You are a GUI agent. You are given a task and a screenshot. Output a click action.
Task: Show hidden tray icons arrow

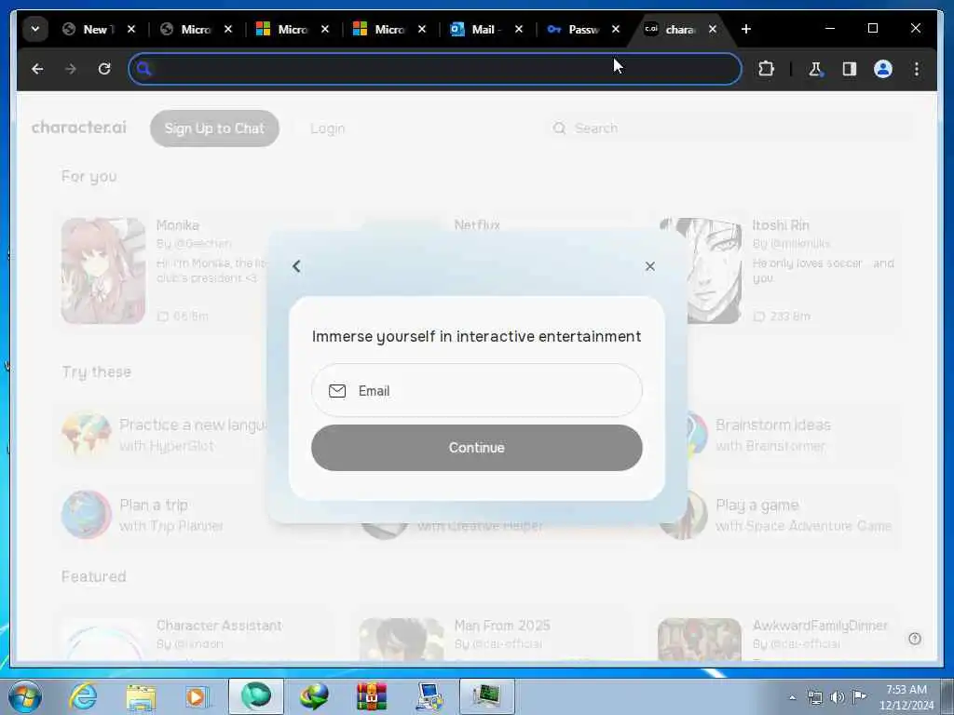click(x=792, y=697)
